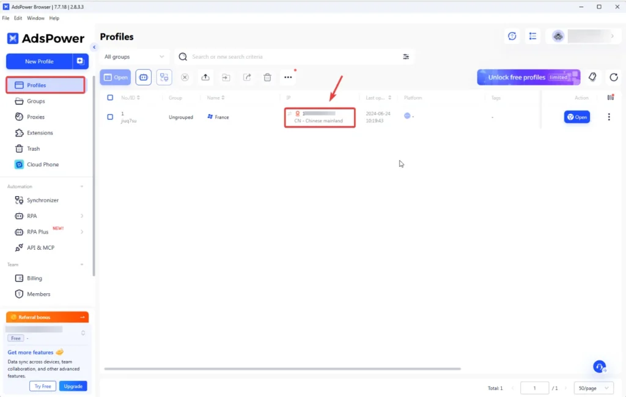The image size is (626, 397).
Task: Open the All groups dropdown
Action: click(x=134, y=56)
